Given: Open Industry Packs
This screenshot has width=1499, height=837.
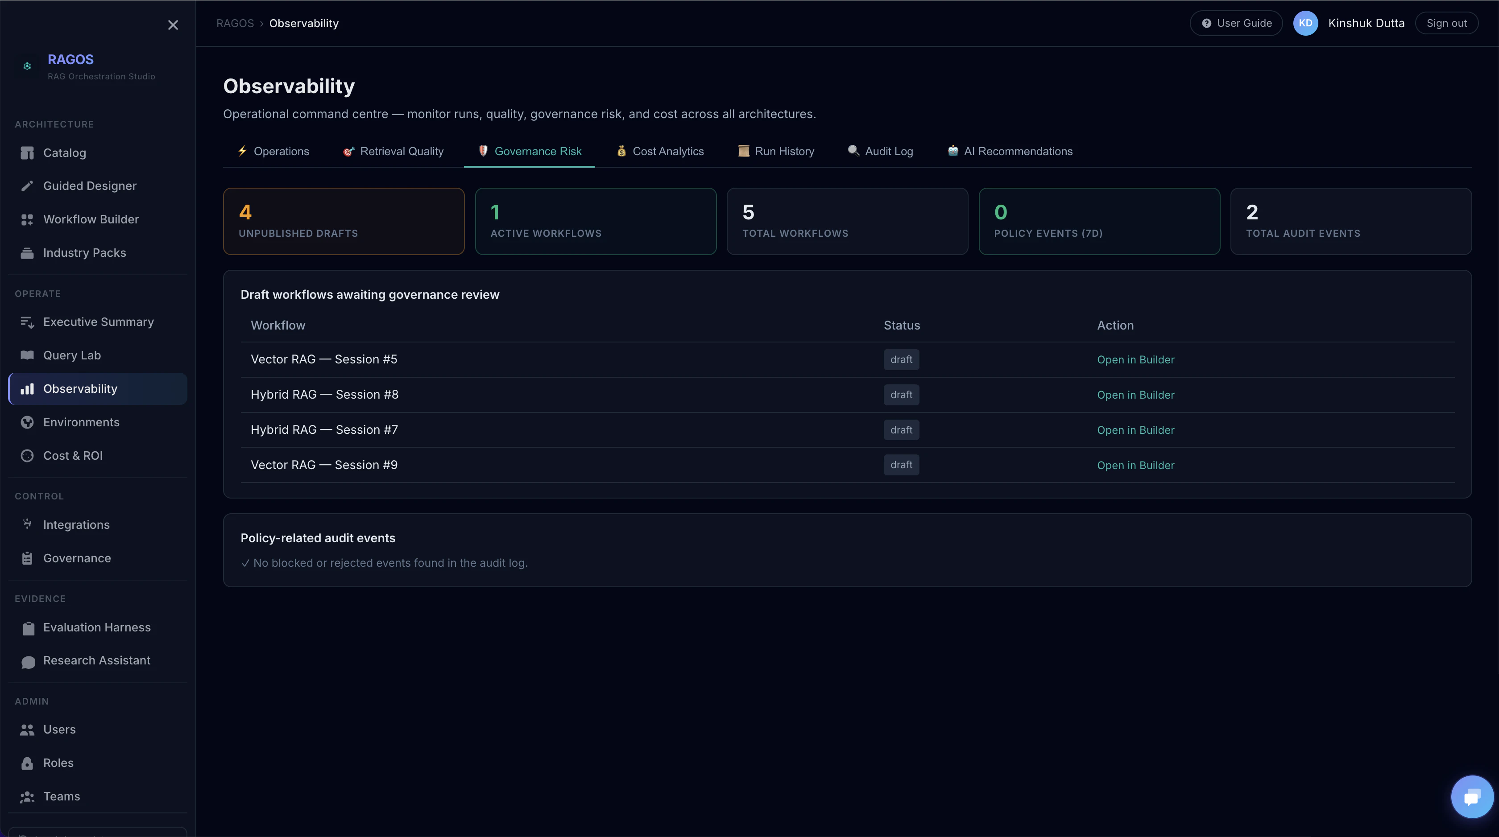Looking at the screenshot, I should [x=84, y=252].
